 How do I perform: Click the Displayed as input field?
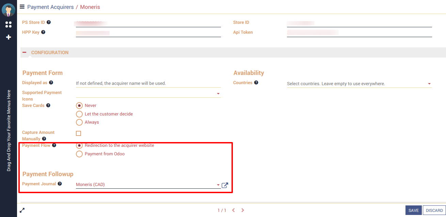[148, 83]
